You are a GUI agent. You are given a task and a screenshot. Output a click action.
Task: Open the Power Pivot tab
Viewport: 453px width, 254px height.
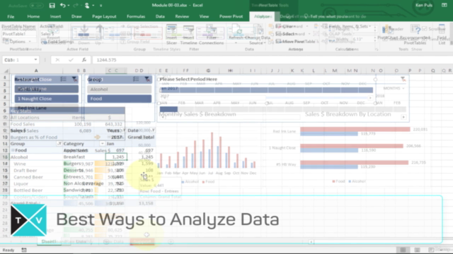coord(231,16)
